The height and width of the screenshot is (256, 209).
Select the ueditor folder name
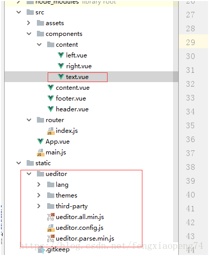(x=56, y=174)
